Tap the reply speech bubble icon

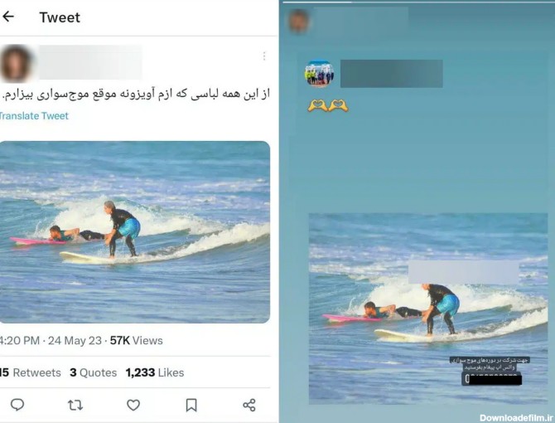pyautogui.click(x=17, y=405)
